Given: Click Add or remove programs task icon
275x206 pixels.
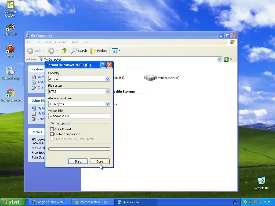Looking at the screenshot, I should 34,82.
